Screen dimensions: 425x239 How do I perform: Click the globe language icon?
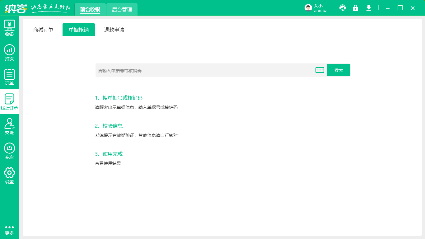[x=343, y=8]
